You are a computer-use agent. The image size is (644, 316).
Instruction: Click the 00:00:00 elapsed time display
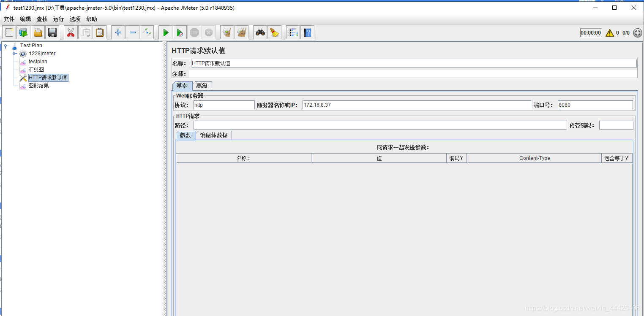tap(591, 33)
